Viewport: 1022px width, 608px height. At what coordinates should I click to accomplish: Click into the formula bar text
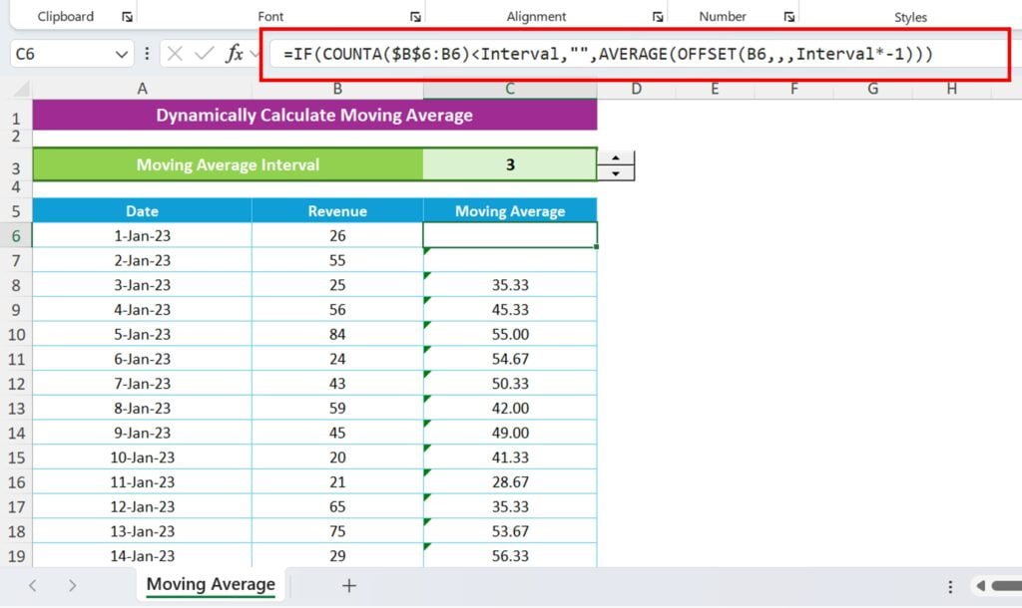[608, 54]
